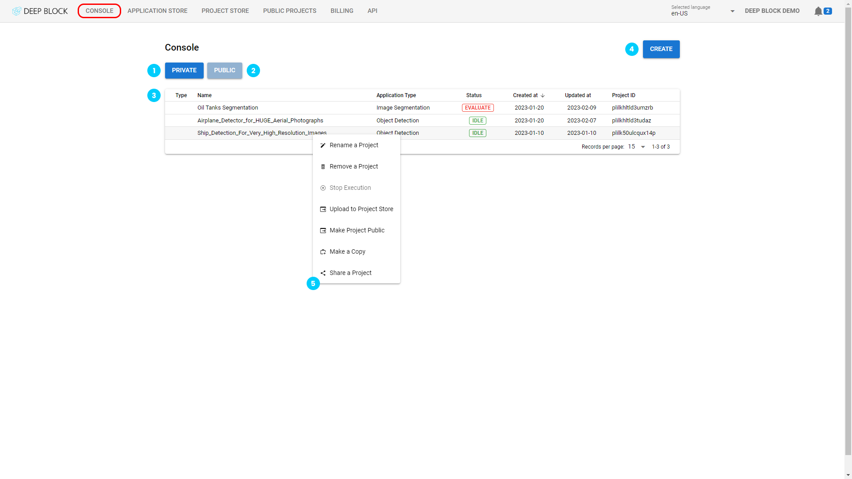Click the share icon beside Share a Project
The image size is (852, 479).
pyautogui.click(x=323, y=273)
